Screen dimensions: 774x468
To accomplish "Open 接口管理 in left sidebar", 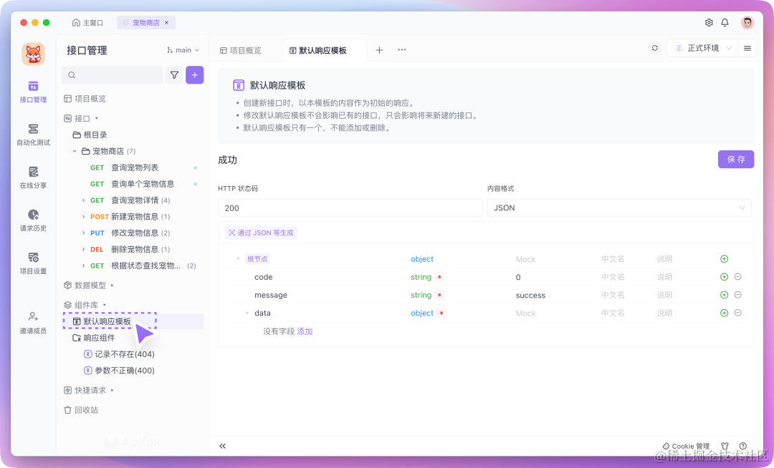I will click(33, 92).
